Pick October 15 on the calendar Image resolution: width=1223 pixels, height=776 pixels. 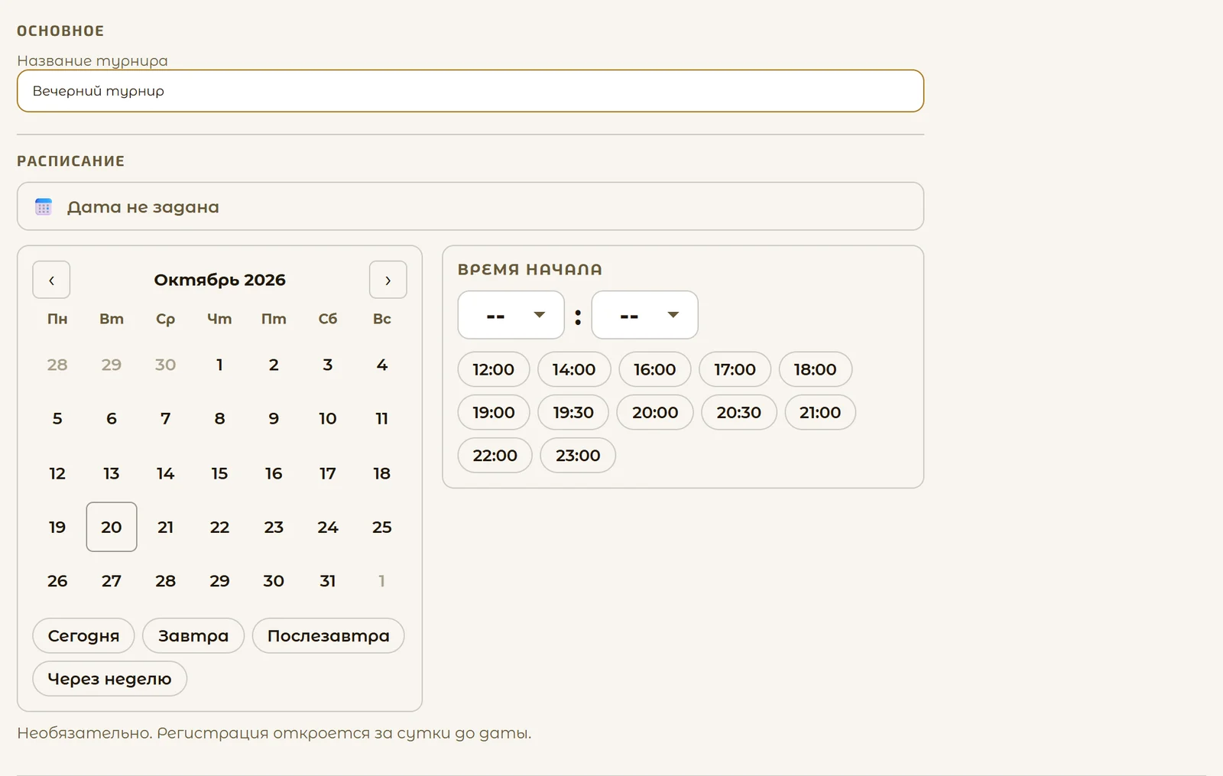[219, 473]
